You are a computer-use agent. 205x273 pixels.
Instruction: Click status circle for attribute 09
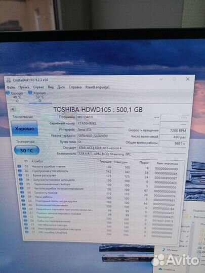(23, 197)
